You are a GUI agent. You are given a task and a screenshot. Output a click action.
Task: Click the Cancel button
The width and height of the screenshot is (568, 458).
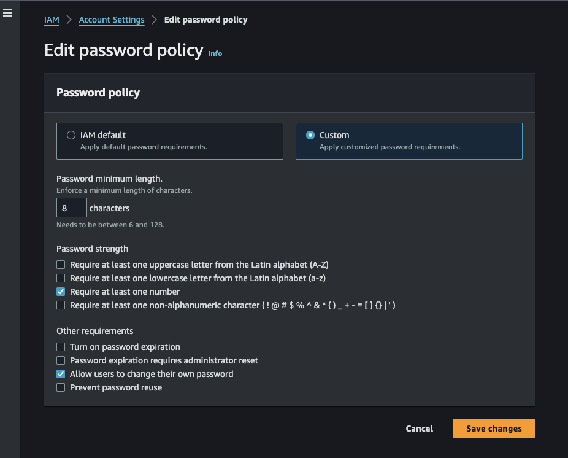coord(419,429)
